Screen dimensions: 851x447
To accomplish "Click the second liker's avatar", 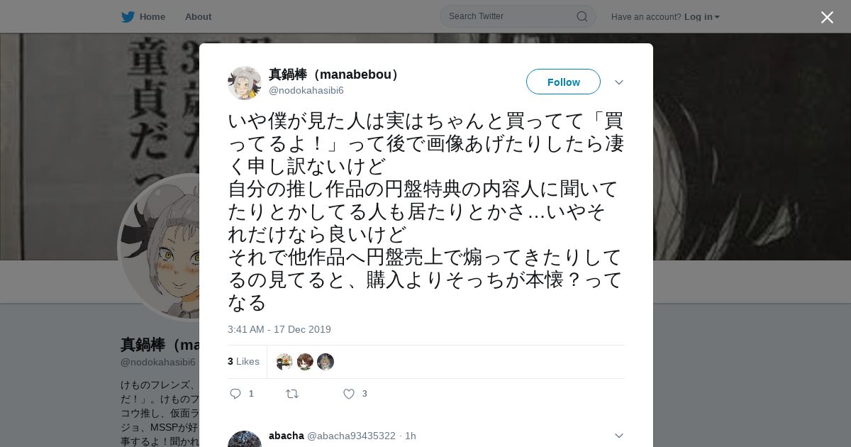I will (x=305, y=362).
